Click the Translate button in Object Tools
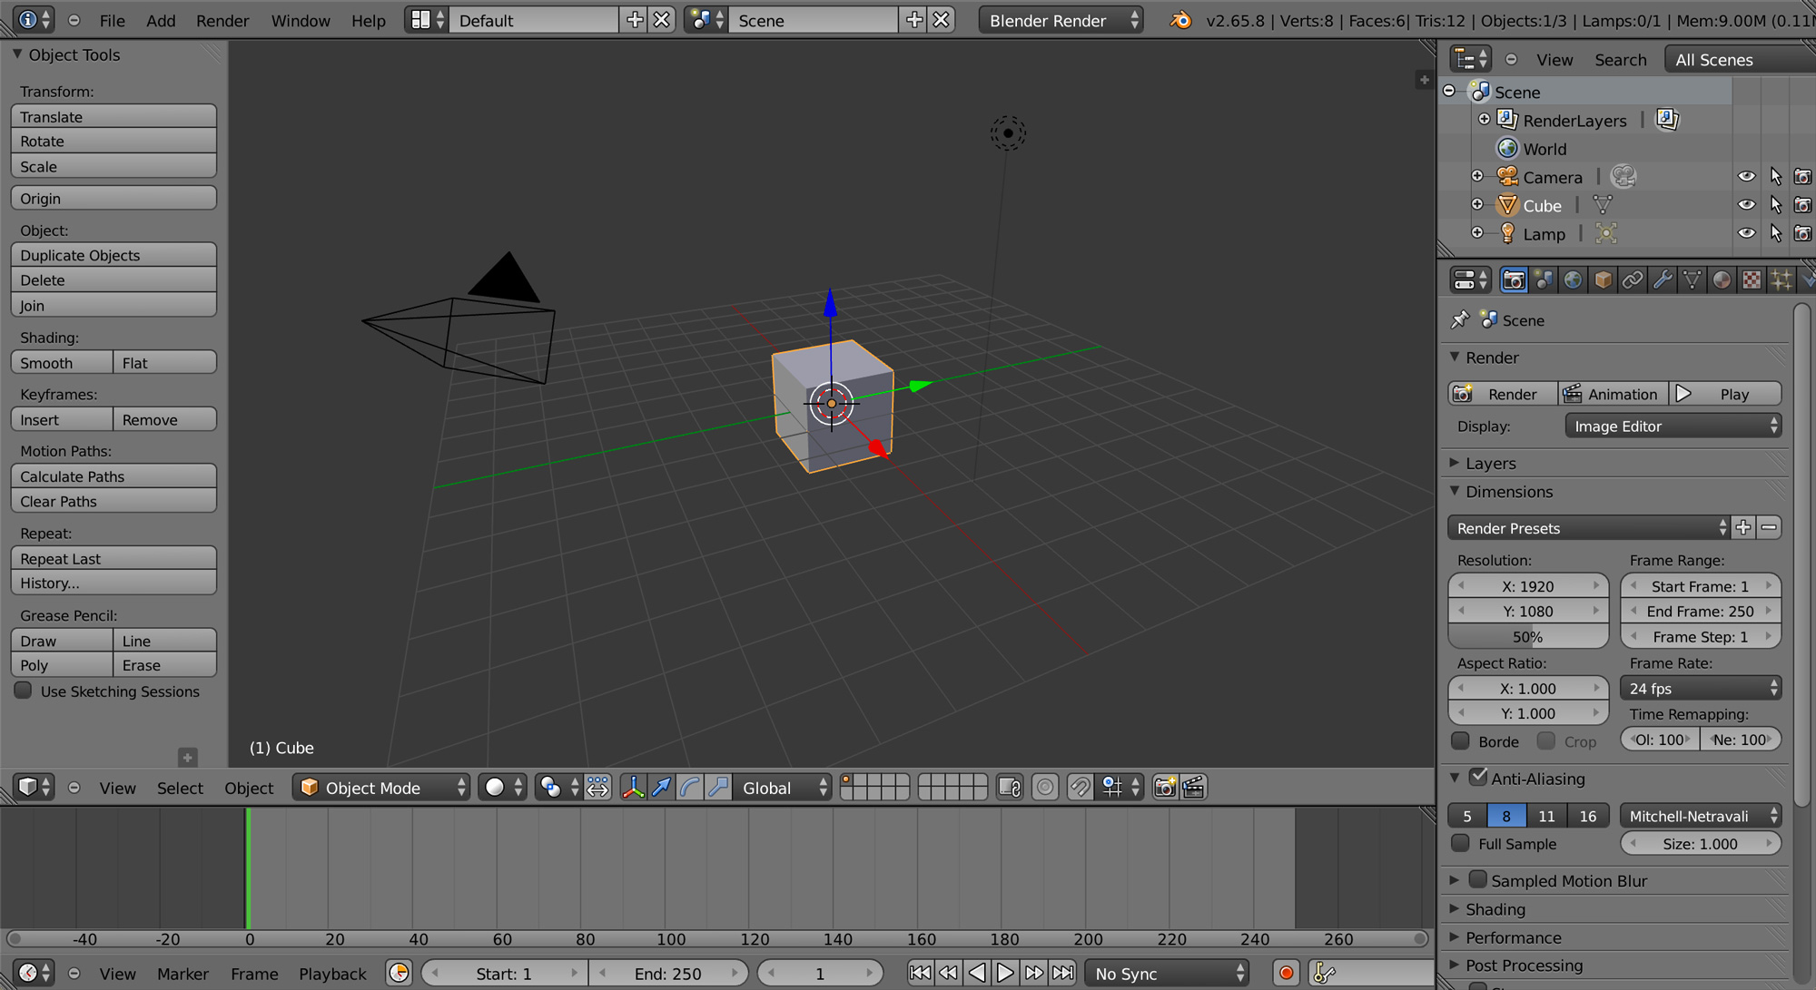Viewport: 1816px width, 990px height. tap(113, 116)
